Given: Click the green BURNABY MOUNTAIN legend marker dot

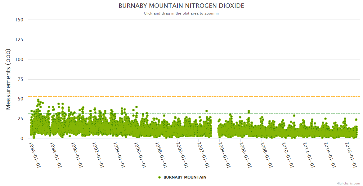Looking at the screenshot, I should pyautogui.click(x=159, y=177).
